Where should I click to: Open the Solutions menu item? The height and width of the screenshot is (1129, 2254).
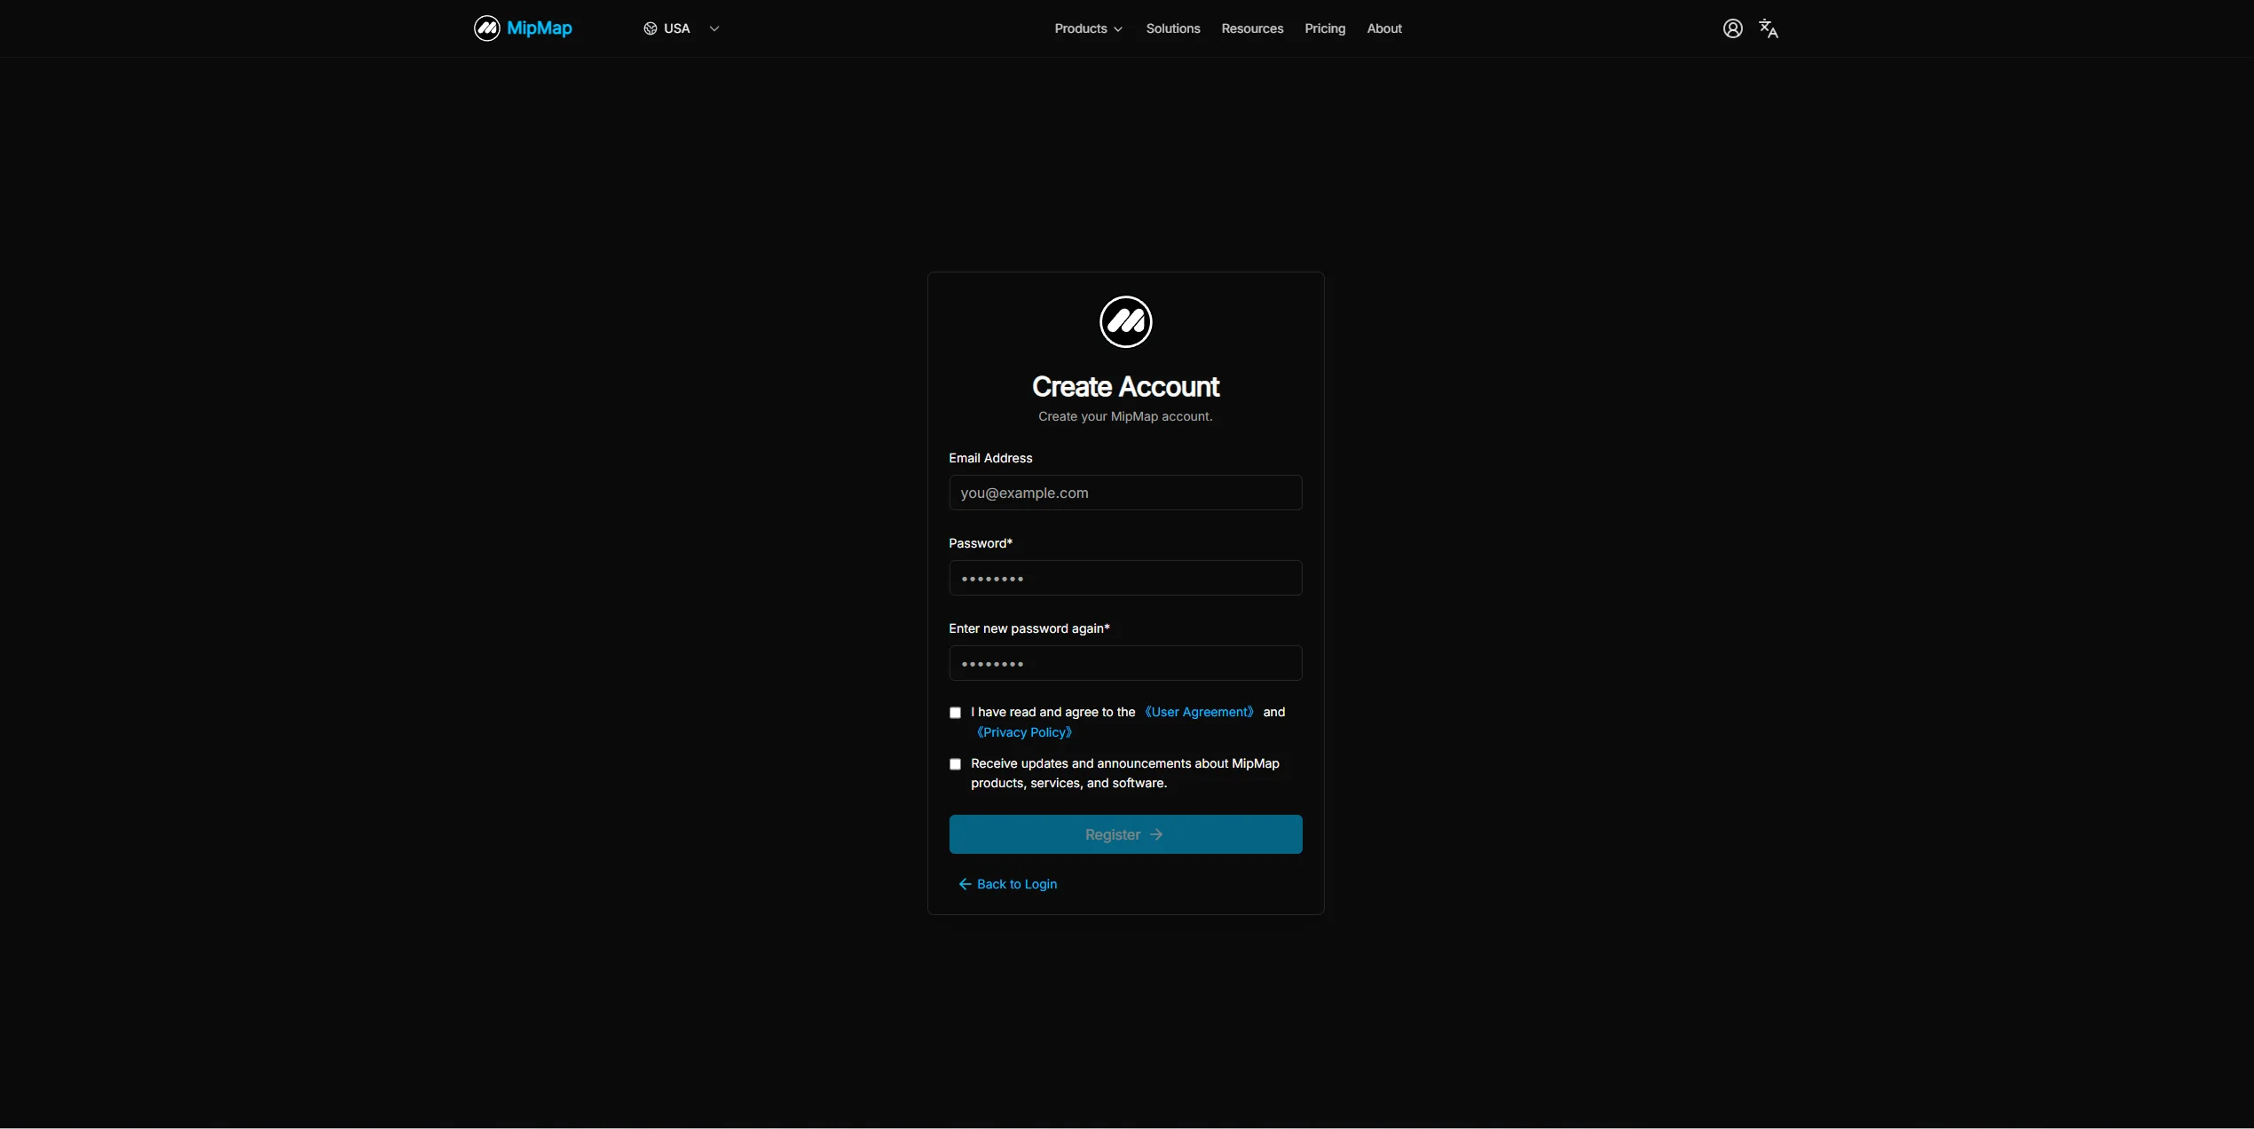[1172, 28]
